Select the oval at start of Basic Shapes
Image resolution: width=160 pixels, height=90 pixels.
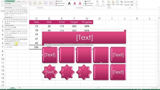(x=5, y=9)
